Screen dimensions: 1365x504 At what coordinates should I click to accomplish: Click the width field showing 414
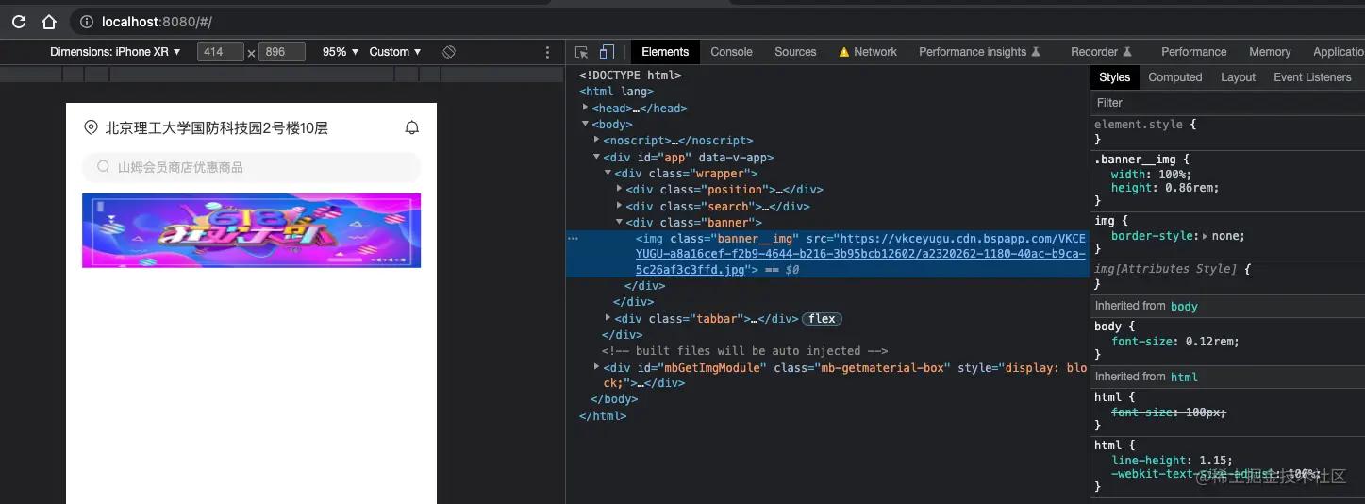(221, 52)
